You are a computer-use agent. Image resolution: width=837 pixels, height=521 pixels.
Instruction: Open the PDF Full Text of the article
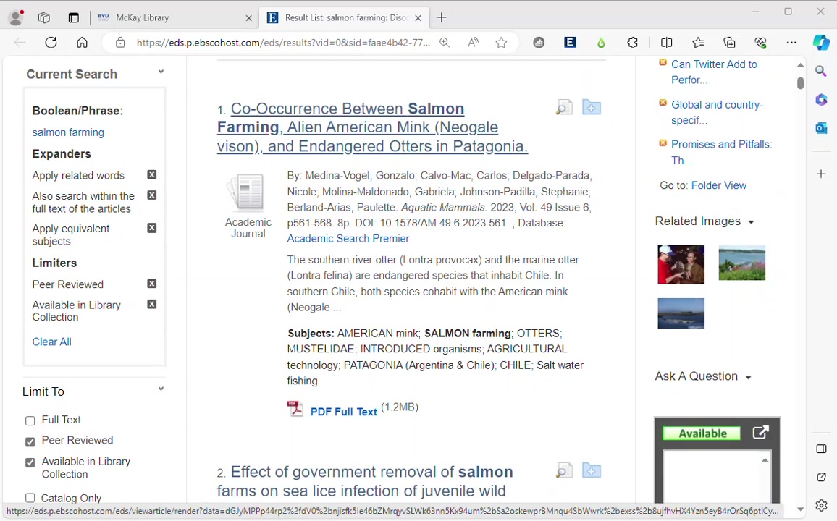(343, 411)
